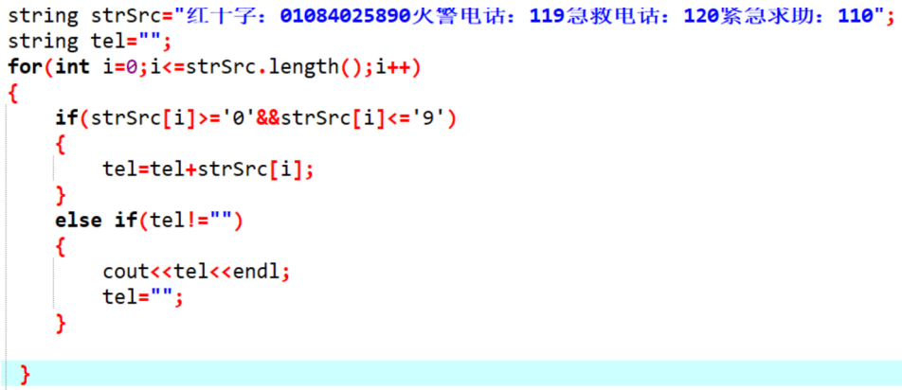Click the tel=""; reset statement
The height and width of the screenshot is (390, 902).
click(x=143, y=297)
